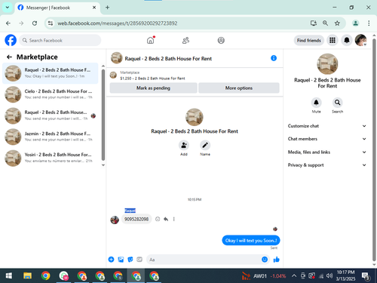
Task: Open File Explorer from the taskbar
Action: 27,276
